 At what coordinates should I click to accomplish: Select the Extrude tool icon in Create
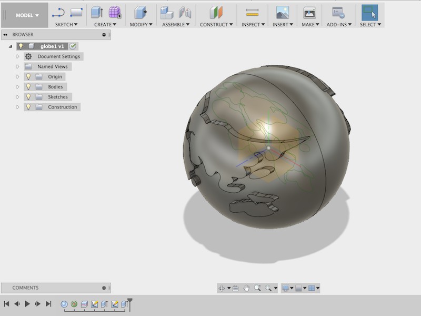(97, 12)
